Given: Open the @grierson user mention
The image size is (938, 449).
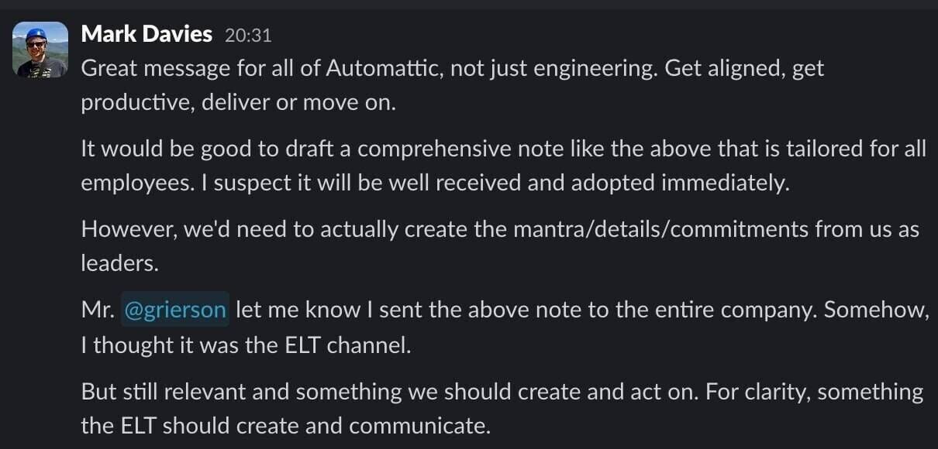Looking at the screenshot, I should coord(175,310).
